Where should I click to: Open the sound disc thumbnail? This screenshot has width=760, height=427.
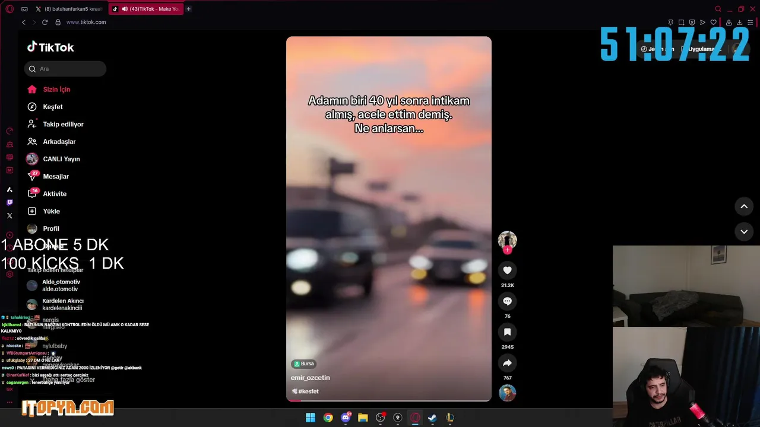coord(507,393)
